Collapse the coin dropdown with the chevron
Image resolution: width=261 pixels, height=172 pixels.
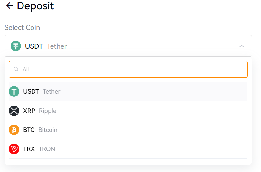242,46
